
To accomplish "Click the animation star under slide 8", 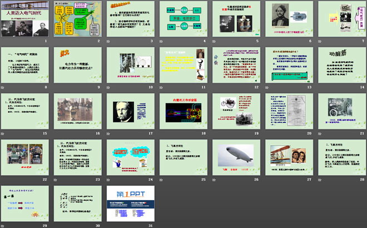I will pos(2,87).
